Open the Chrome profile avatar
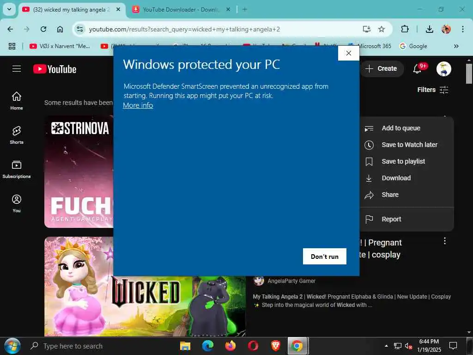Viewport: 473px width, 355px height. click(446, 29)
